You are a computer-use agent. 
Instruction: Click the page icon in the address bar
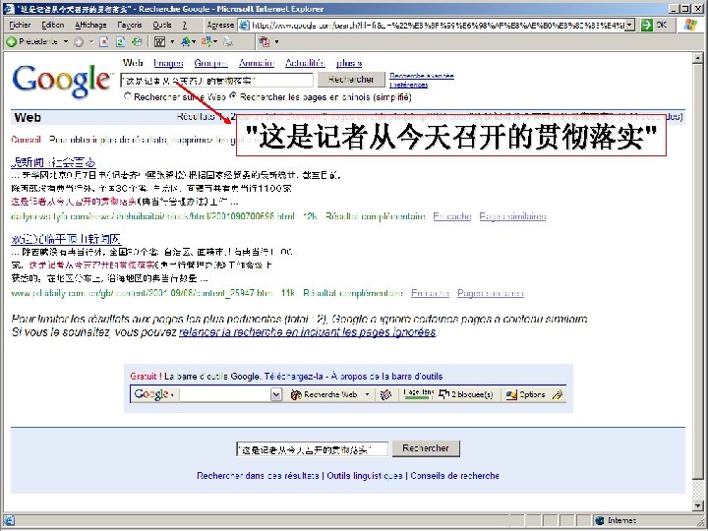(x=244, y=25)
